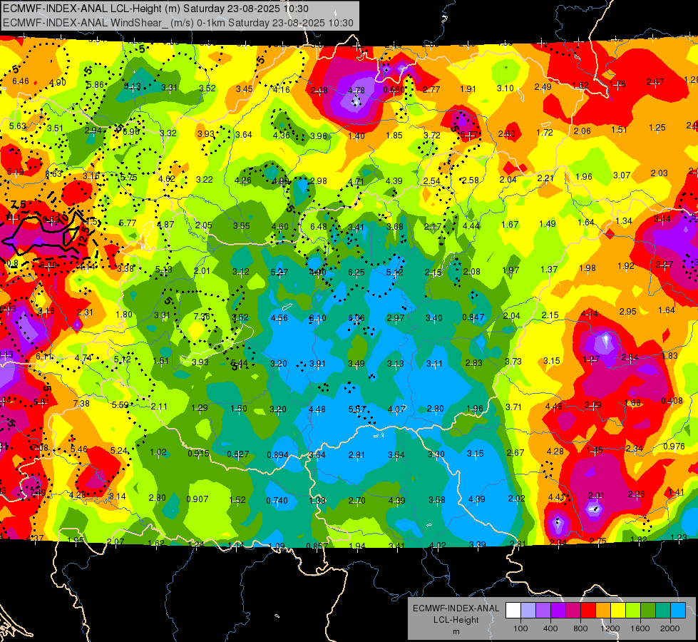This screenshot has height=642, width=698.
Task: Click the wind shear value 2.11
Action: click(159, 407)
